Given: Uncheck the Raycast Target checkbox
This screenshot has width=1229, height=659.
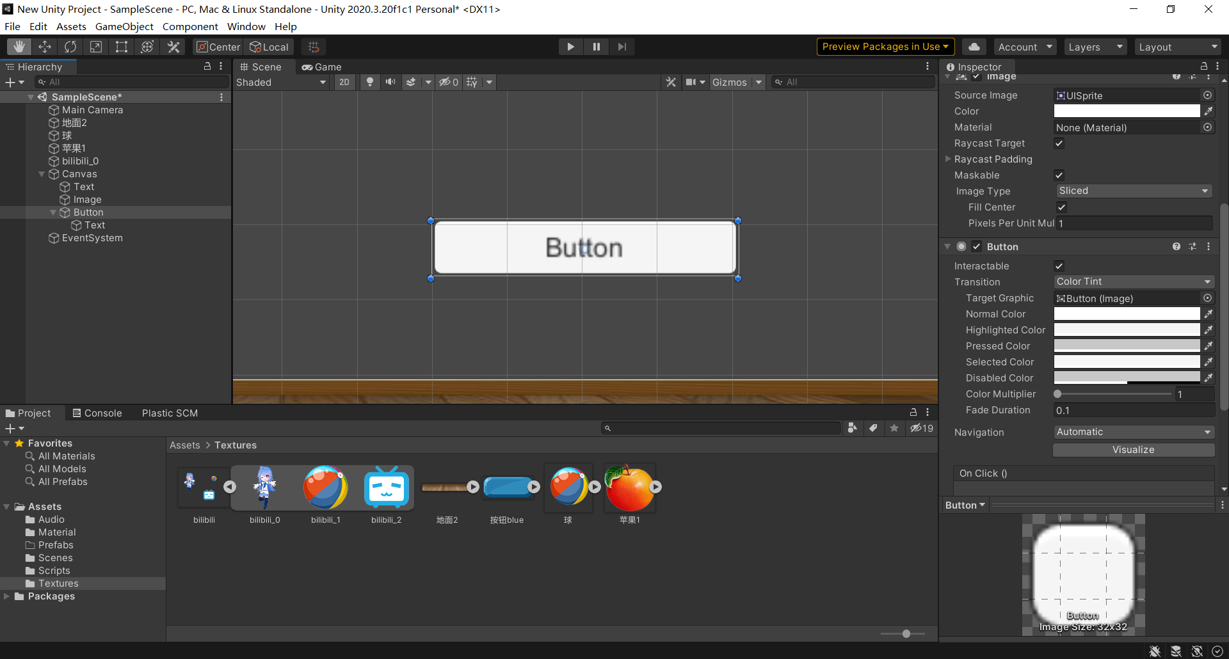Looking at the screenshot, I should 1059,143.
